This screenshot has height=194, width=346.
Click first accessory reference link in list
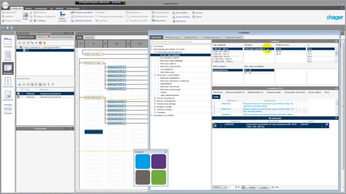[226, 103]
